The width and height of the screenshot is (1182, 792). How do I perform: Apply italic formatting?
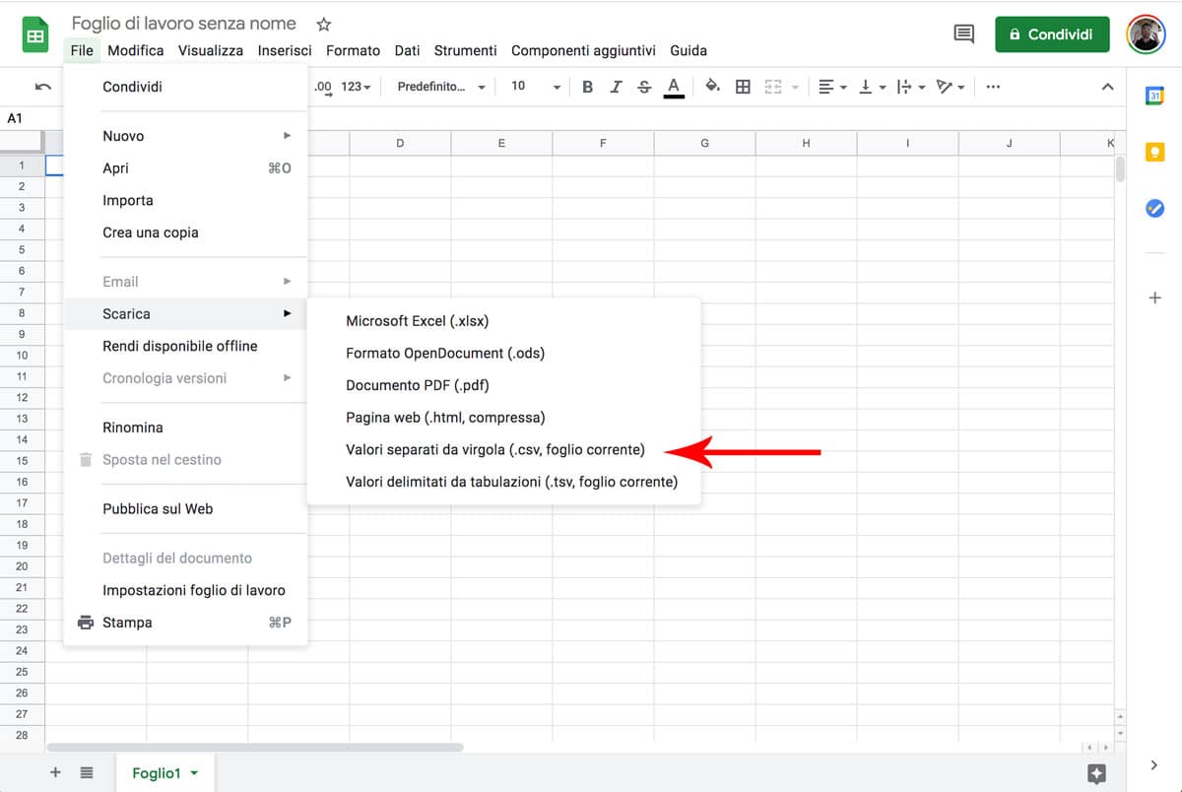(616, 87)
